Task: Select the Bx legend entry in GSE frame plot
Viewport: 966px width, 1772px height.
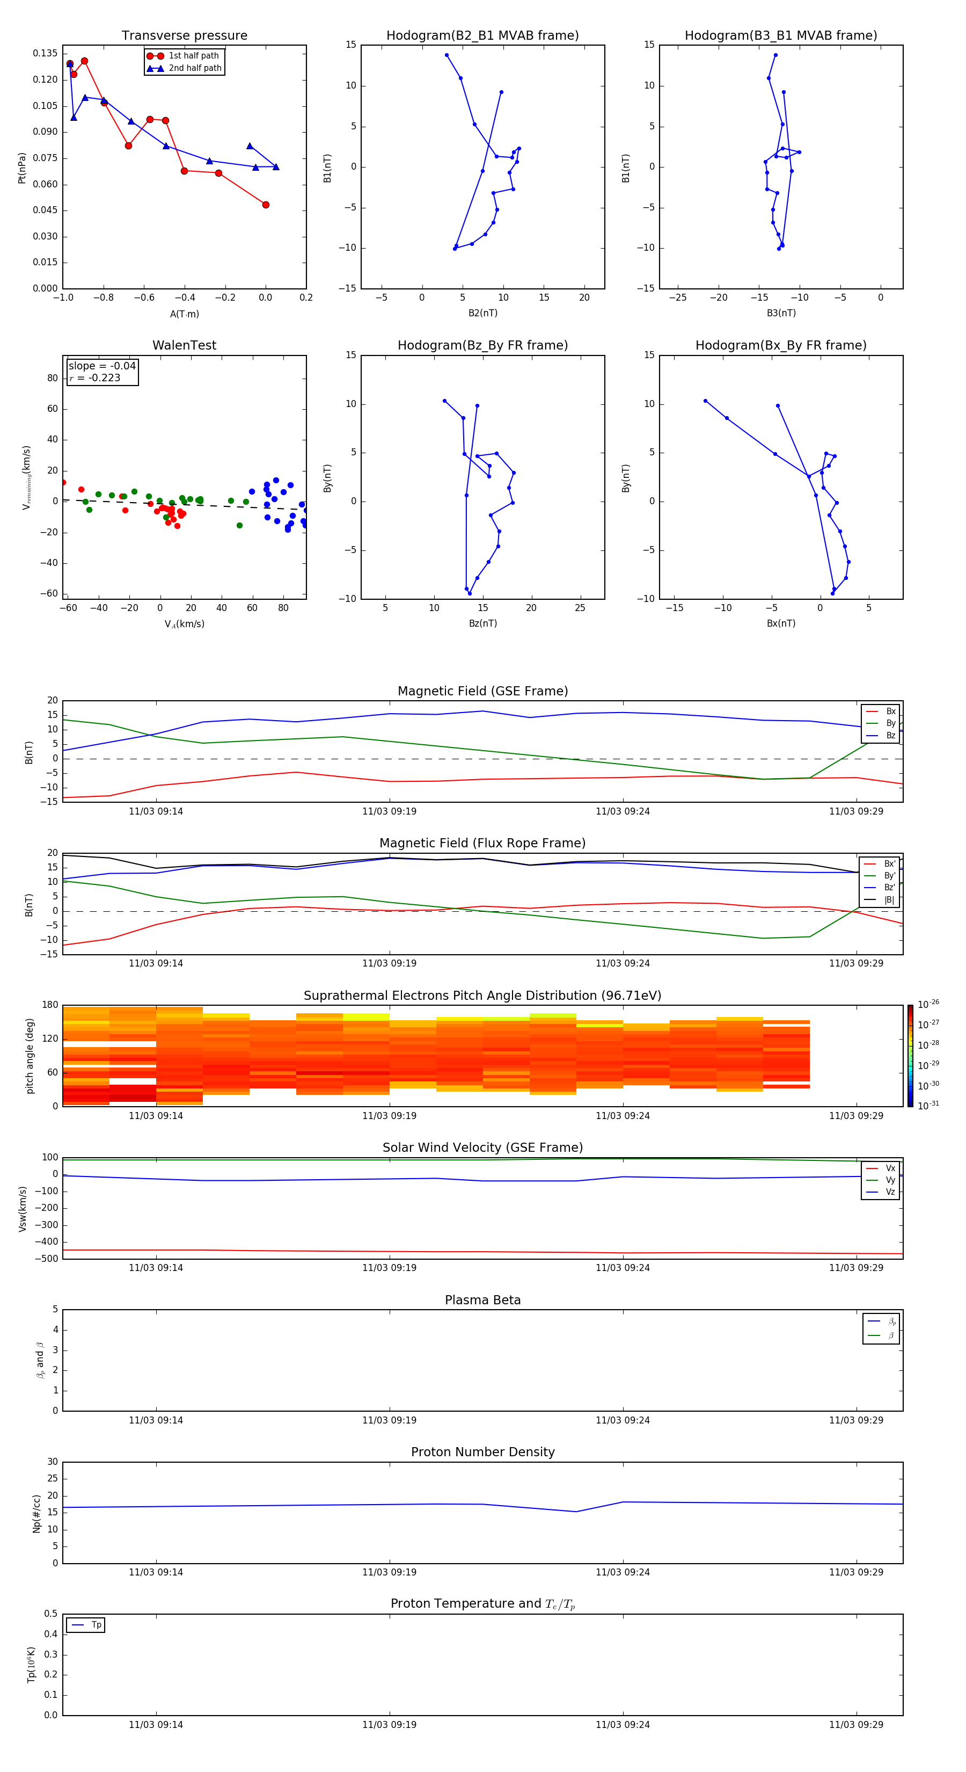Action: tap(881, 711)
